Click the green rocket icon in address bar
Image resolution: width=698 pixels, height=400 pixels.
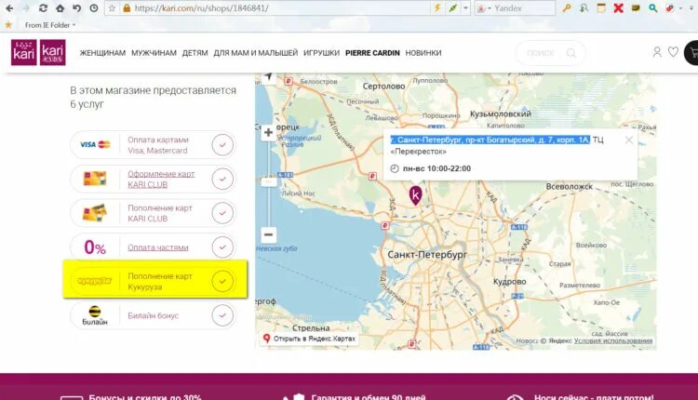452,8
